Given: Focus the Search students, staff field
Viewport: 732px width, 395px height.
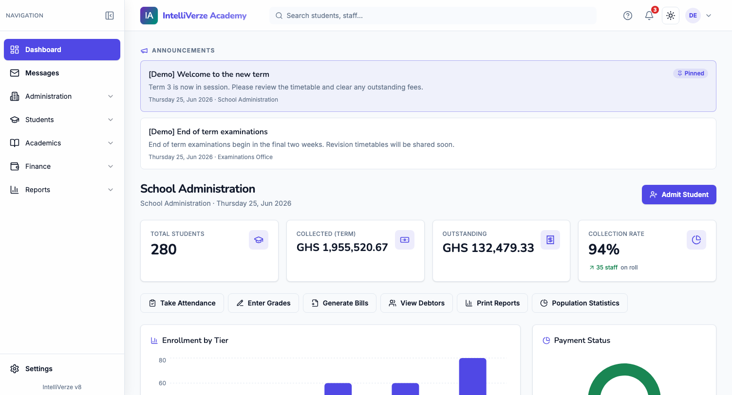Looking at the screenshot, I should [x=433, y=16].
